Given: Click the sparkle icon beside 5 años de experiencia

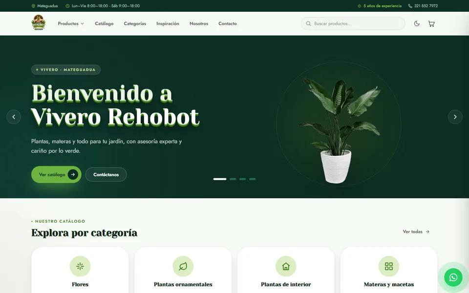Looking at the screenshot, I should [x=359, y=6].
